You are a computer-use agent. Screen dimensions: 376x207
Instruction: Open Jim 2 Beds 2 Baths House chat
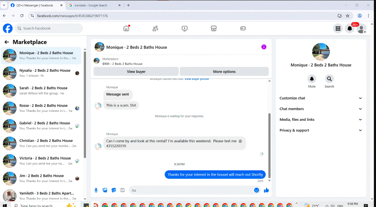pos(41,178)
